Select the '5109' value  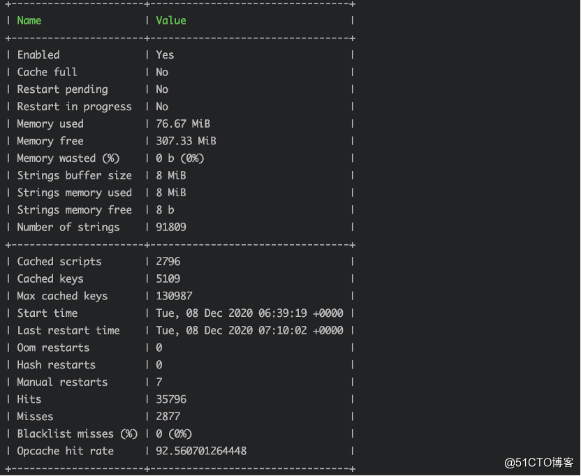click(x=168, y=279)
